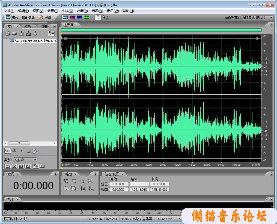Open the 窗口(W) menu
Viewport: 277px width, 224px height.
113,11
